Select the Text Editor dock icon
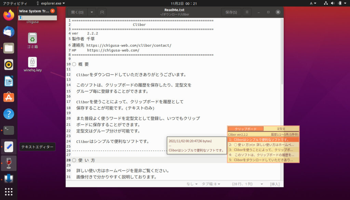The height and width of the screenshot is (200, 350). [x=9, y=147]
